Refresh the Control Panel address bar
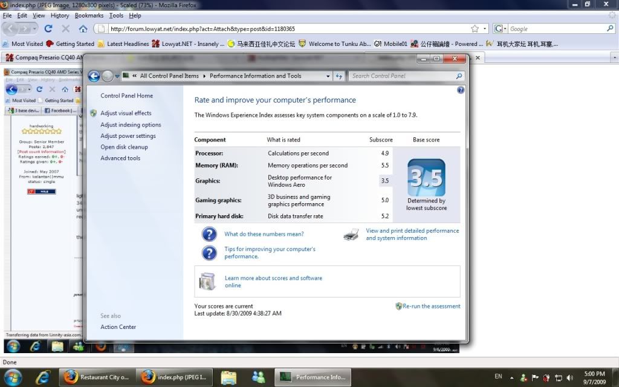 pos(339,76)
